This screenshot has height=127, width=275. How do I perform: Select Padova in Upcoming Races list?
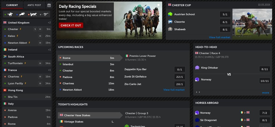[x=89, y=77]
